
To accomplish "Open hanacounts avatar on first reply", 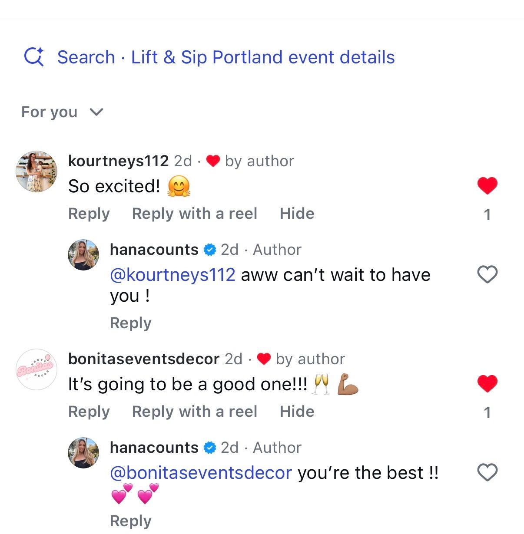I will [x=84, y=255].
